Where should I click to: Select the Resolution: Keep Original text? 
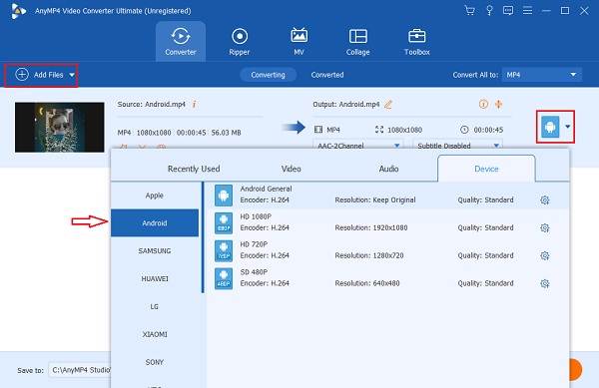(375, 199)
